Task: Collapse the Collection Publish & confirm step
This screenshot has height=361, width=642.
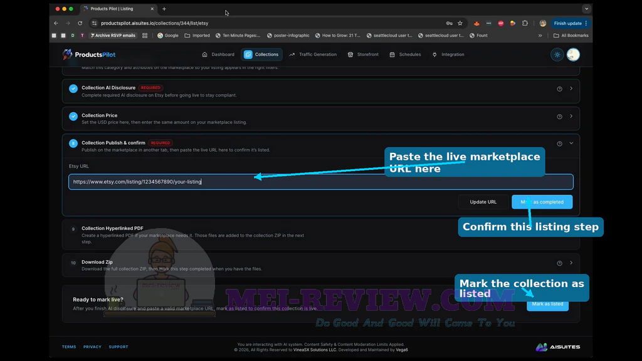Action: coord(571,144)
